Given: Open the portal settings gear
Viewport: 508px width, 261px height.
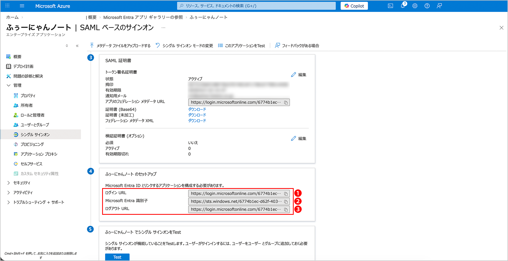Looking at the screenshot, I should point(415,6).
